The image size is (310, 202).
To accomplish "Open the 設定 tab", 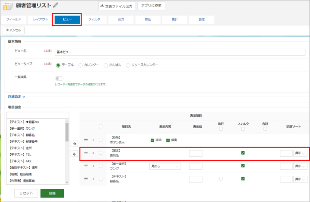I will [x=201, y=19].
